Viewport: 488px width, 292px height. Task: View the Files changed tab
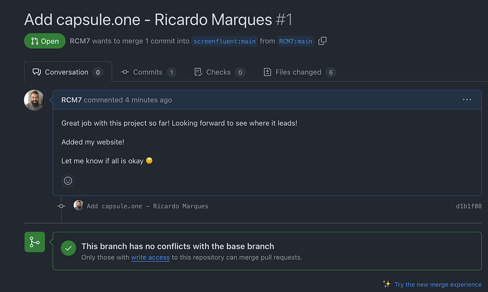point(298,72)
